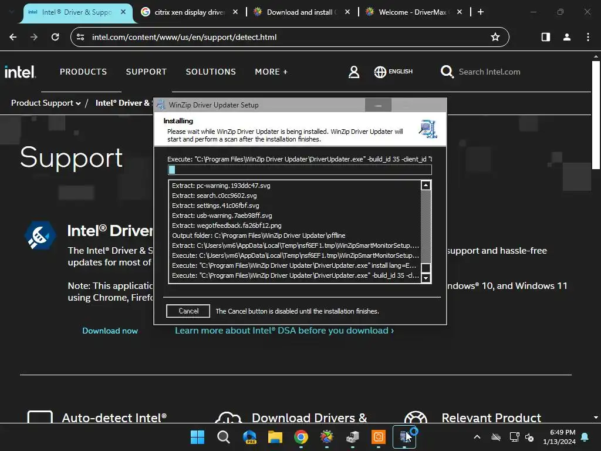This screenshot has height=451, width=601.
Task: Open site information icon in address bar
Action: click(80, 37)
